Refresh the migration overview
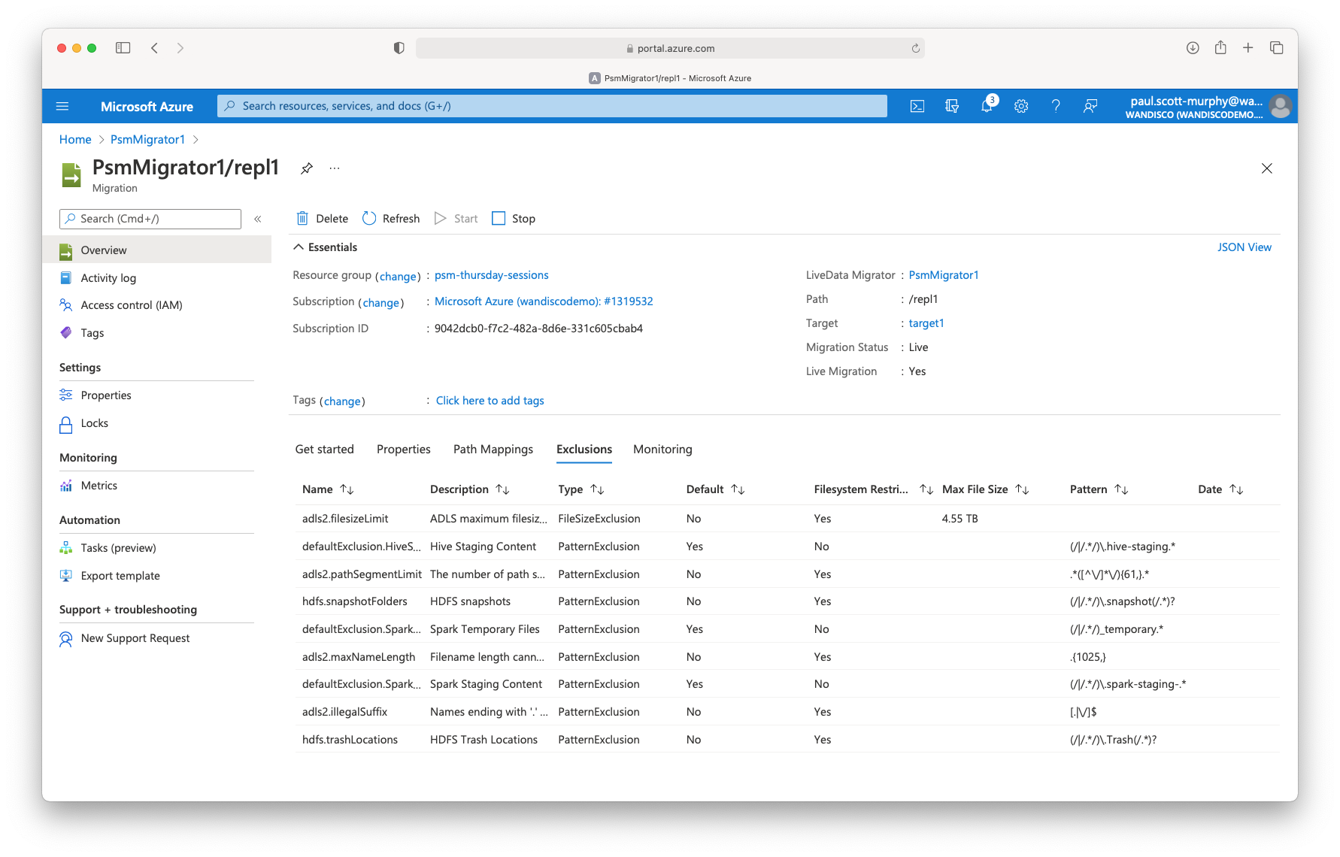This screenshot has width=1340, height=857. coord(391,219)
